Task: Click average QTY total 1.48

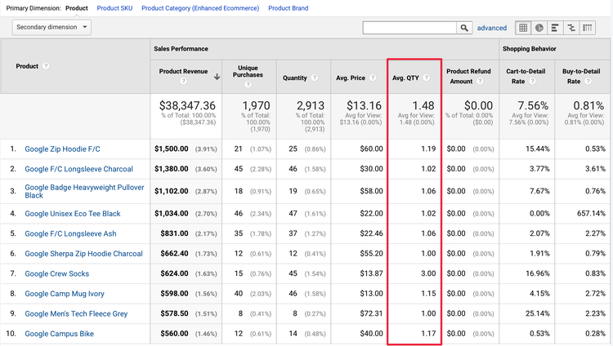Action: pos(423,105)
